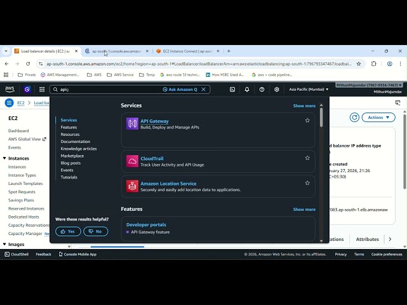Select the Blog posts filter
Screen dimensions: 407x305
pyautogui.click(x=71, y=163)
